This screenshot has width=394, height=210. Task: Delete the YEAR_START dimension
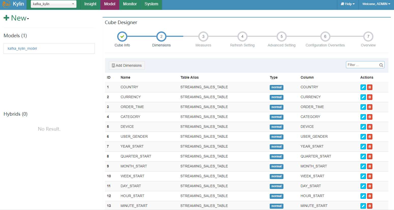(x=370, y=147)
